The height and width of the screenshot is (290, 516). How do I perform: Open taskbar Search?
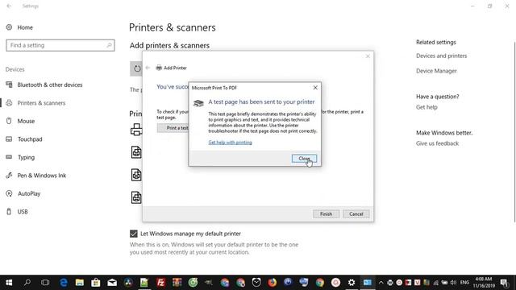pos(27,283)
